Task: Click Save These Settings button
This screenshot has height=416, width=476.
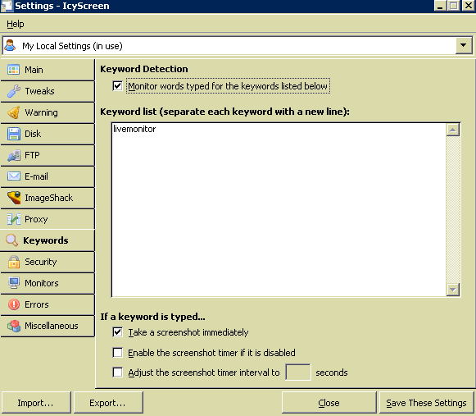Action: (426, 403)
